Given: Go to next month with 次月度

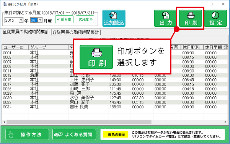Looking at the screenshot, I should (x=85, y=19).
